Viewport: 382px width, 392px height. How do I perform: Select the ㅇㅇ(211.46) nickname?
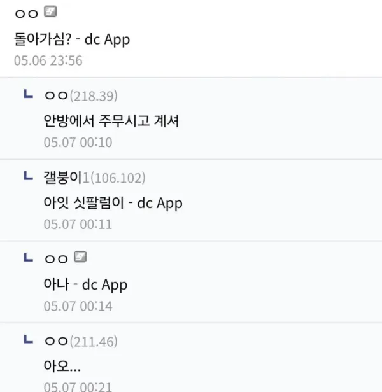[x=81, y=341]
